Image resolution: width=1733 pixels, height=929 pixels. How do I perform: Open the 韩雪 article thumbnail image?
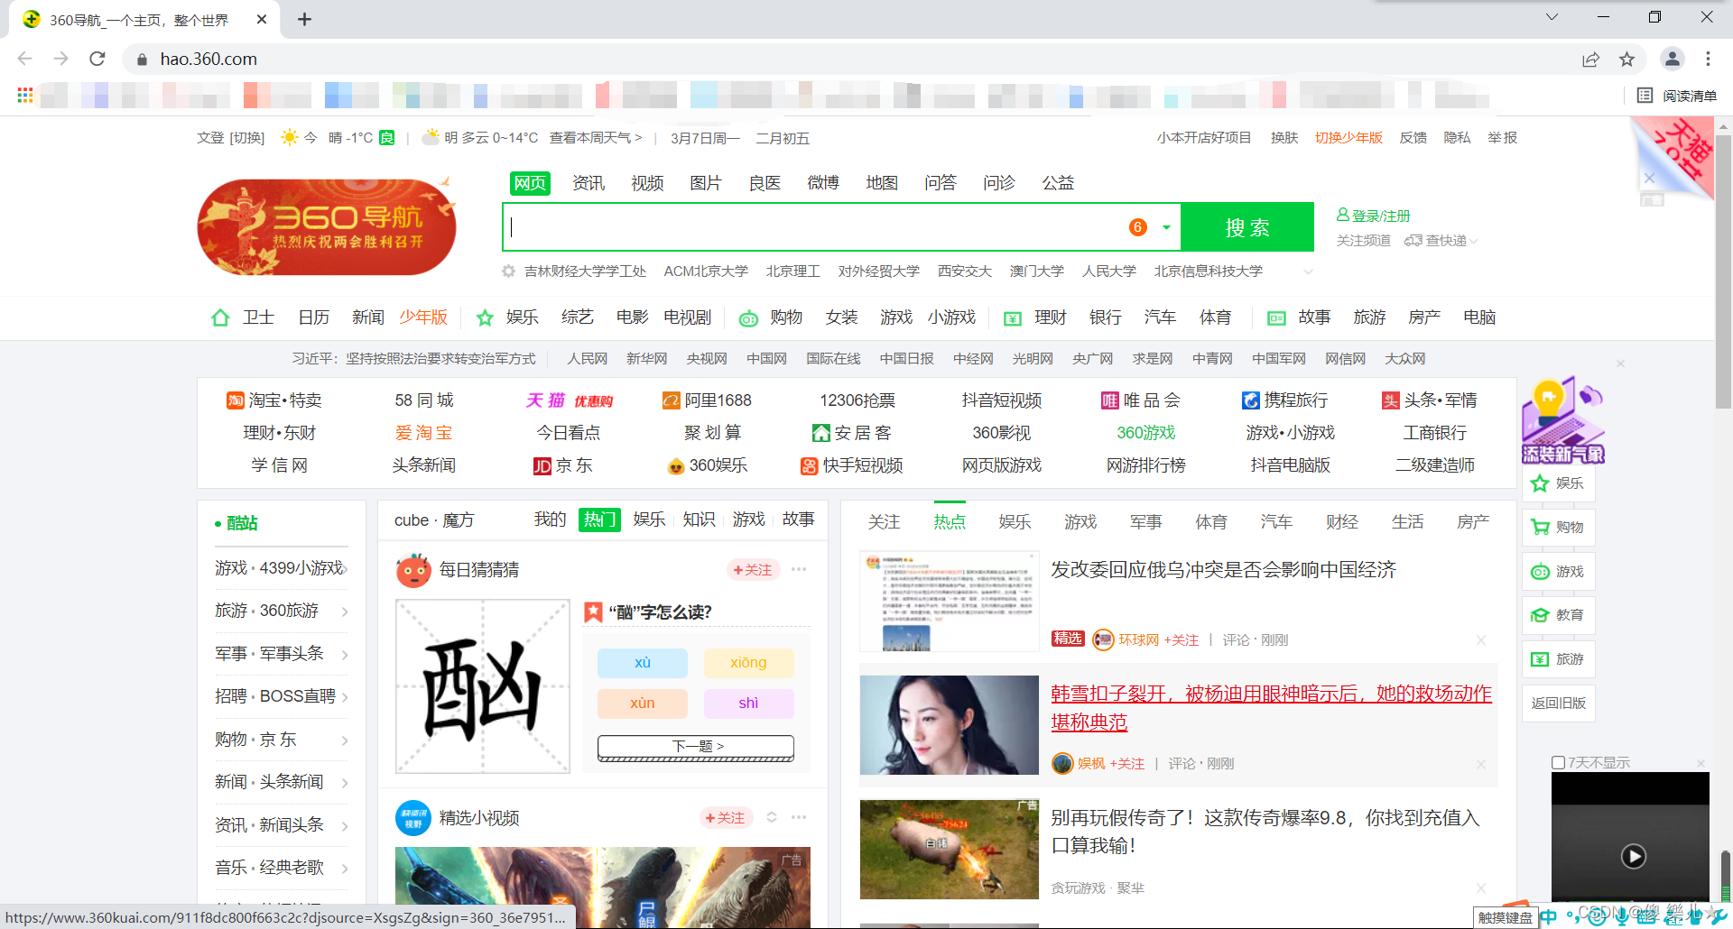click(950, 725)
